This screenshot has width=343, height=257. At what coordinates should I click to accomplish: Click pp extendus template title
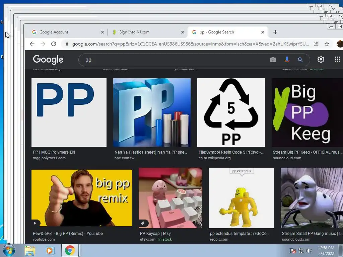[x=239, y=233]
